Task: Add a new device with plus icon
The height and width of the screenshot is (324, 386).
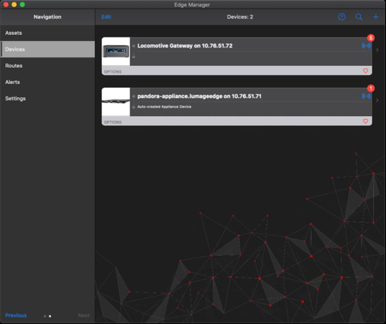Action: (x=376, y=17)
